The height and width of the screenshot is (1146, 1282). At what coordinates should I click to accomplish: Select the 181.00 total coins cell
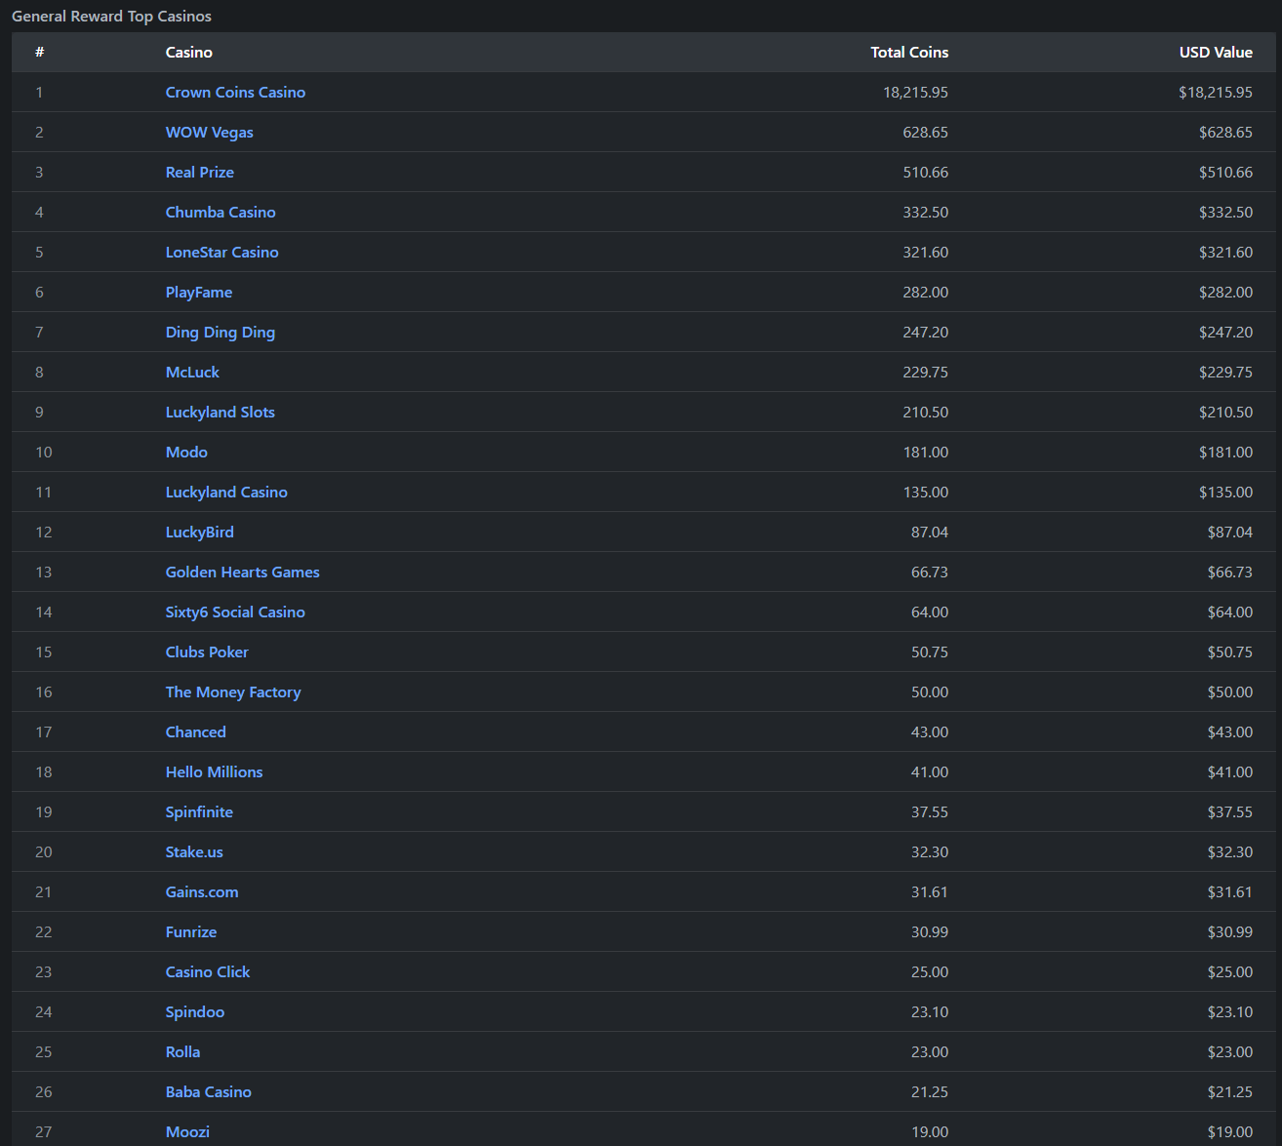(925, 452)
